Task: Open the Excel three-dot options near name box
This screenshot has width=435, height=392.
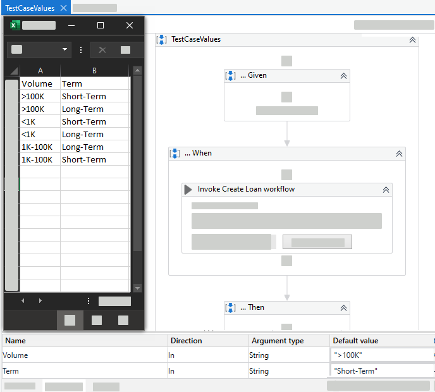Action: pyautogui.click(x=81, y=50)
